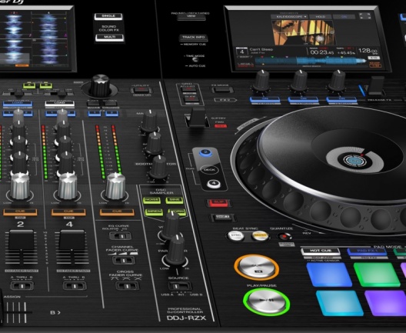The width and height of the screenshot is (406, 333).
Task: Trigger the NOISE OSC sampler button
Action: [x=152, y=200]
